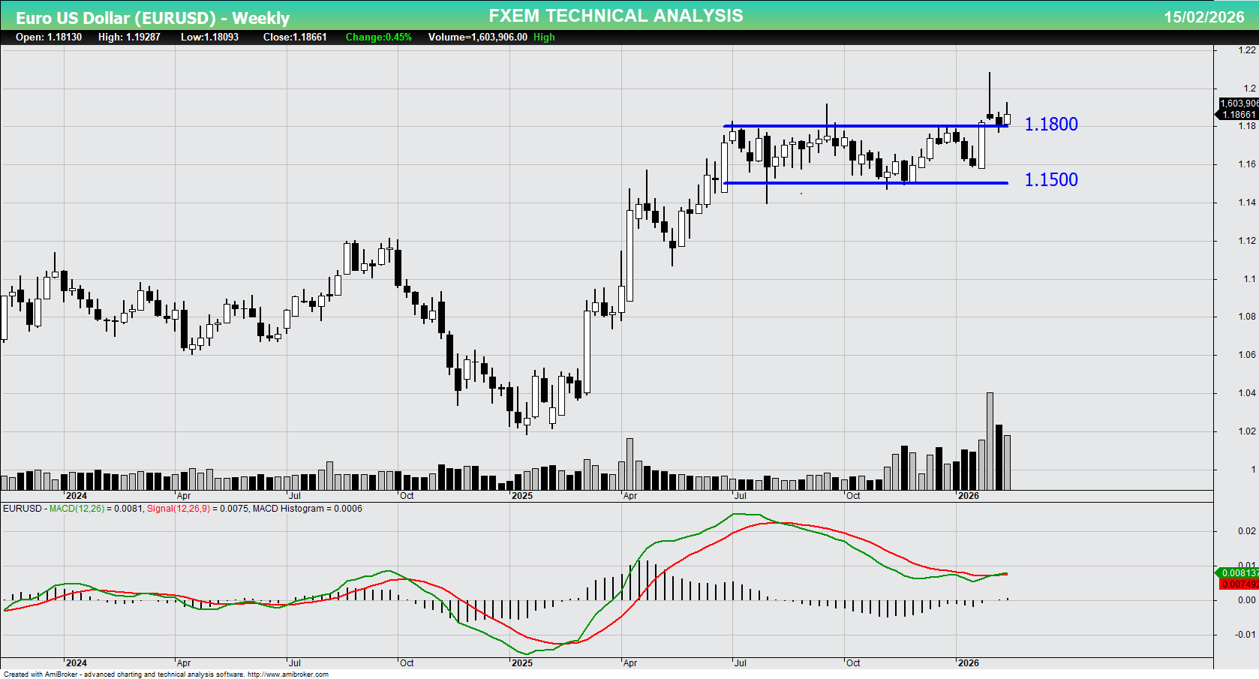This screenshot has width=1259, height=679.
Task: Click the red 0.00749 signal value marker
Action: tap(1239, 583)
